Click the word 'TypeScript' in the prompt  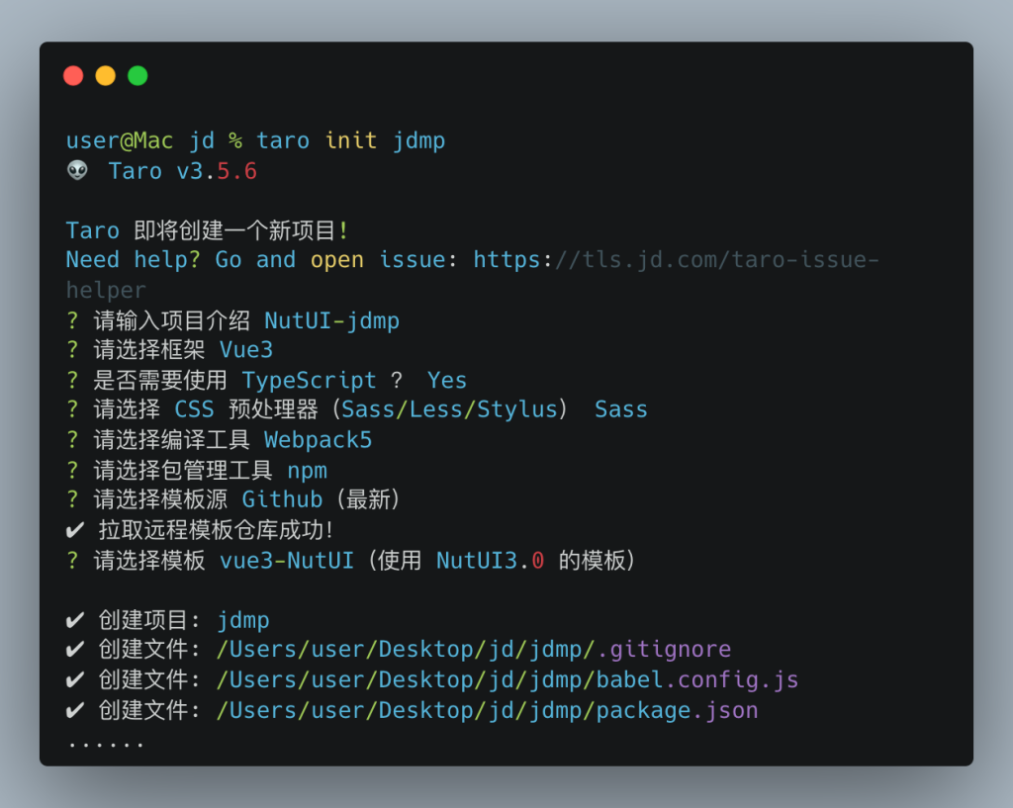309,381
